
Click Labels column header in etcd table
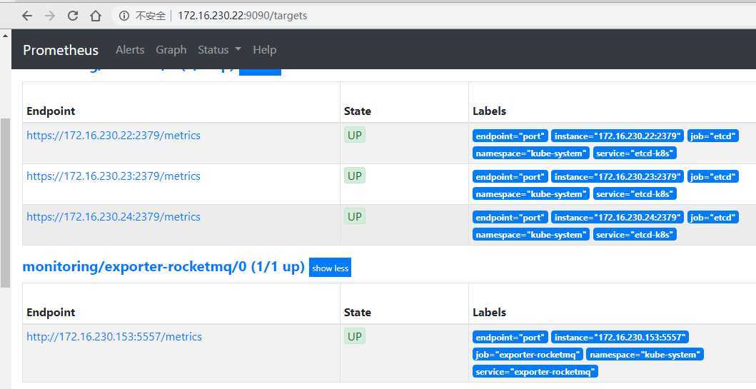click(490, 111)
